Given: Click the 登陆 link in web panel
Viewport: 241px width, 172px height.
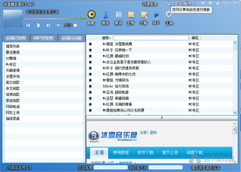Looking at the screenshot, I should (x=153, y=133).
